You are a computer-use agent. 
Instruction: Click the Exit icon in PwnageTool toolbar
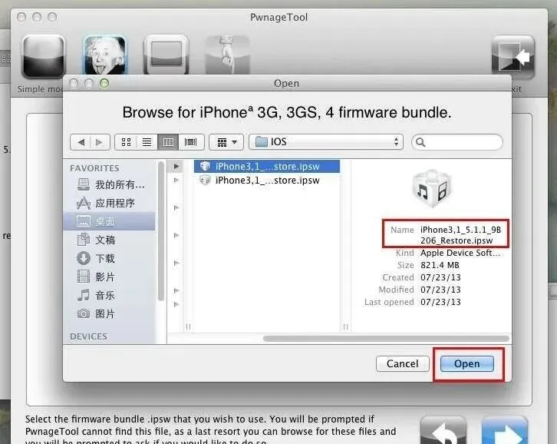(513, 57)
